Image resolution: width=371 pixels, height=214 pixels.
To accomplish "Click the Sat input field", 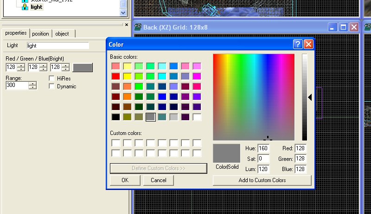I will coord(263,159).
